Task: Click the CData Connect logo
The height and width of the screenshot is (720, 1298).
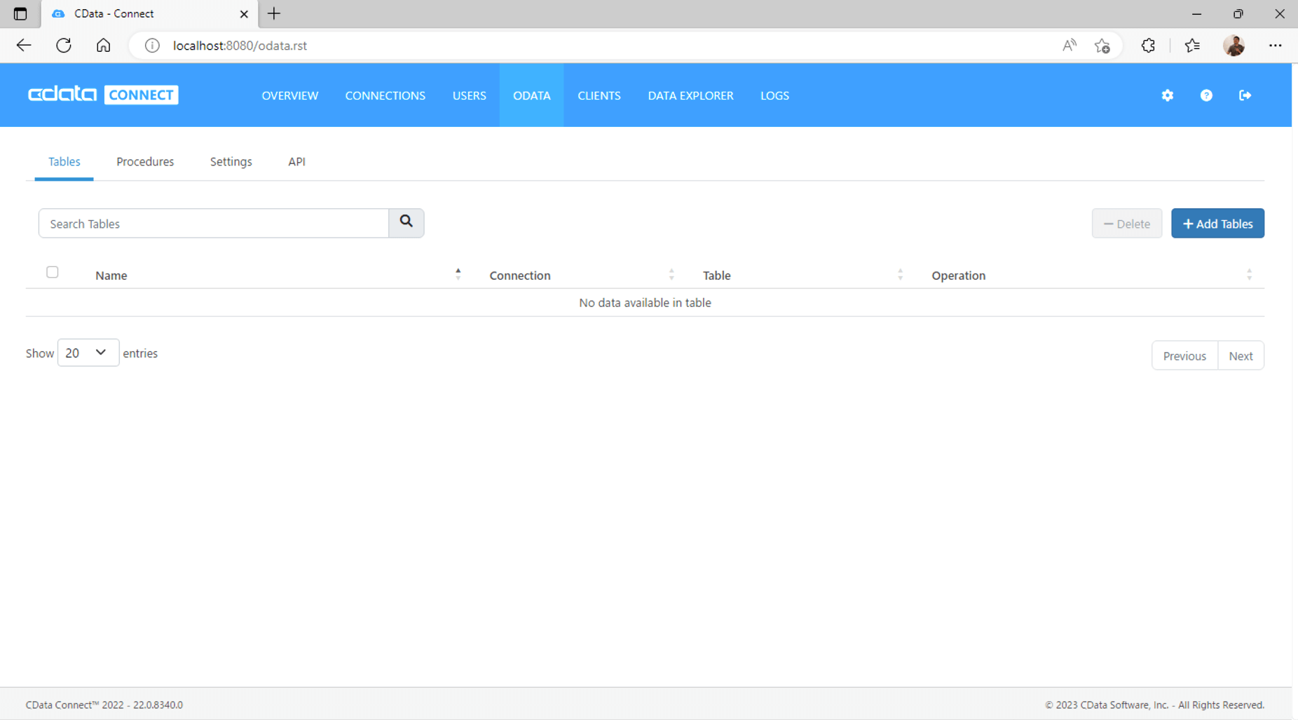Action: [x=103, y=95]
